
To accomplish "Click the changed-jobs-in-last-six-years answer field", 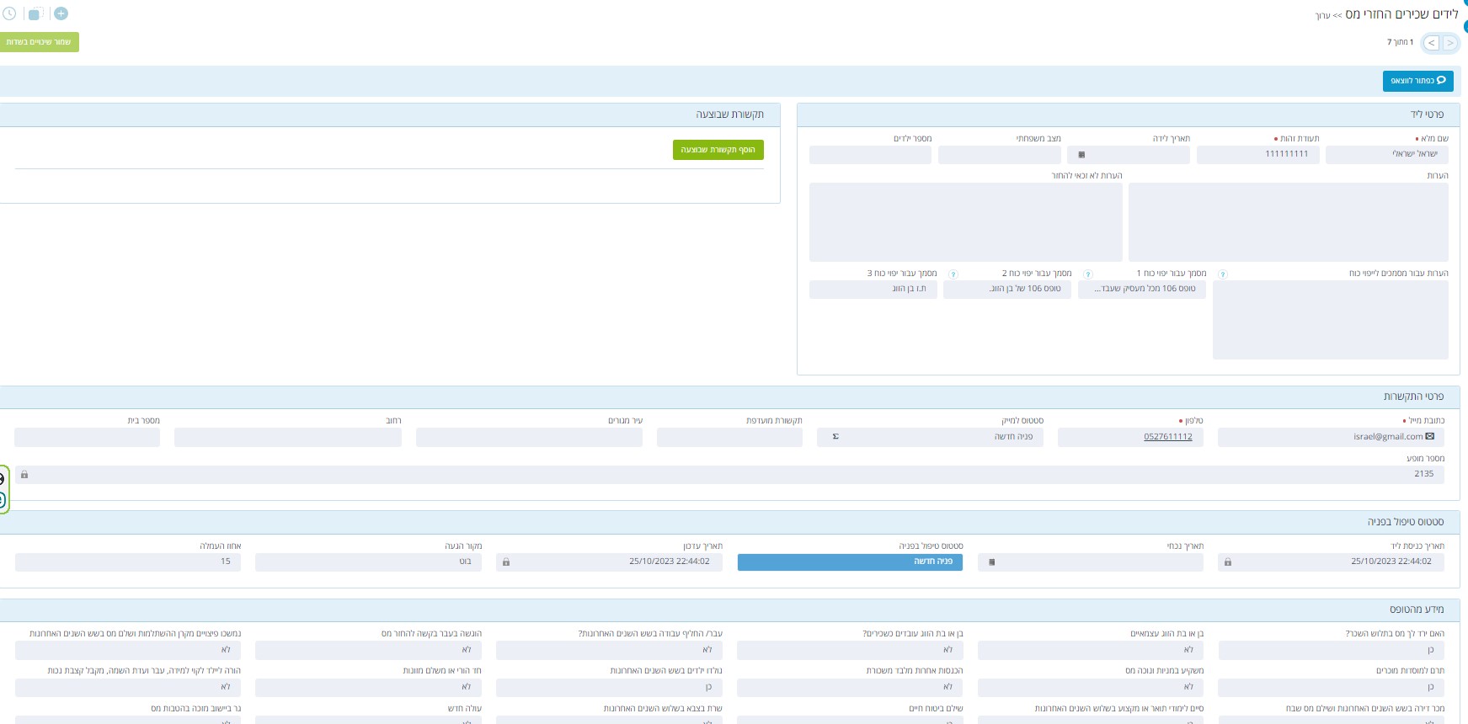I will pyautogui.click(x=609, y=650).
